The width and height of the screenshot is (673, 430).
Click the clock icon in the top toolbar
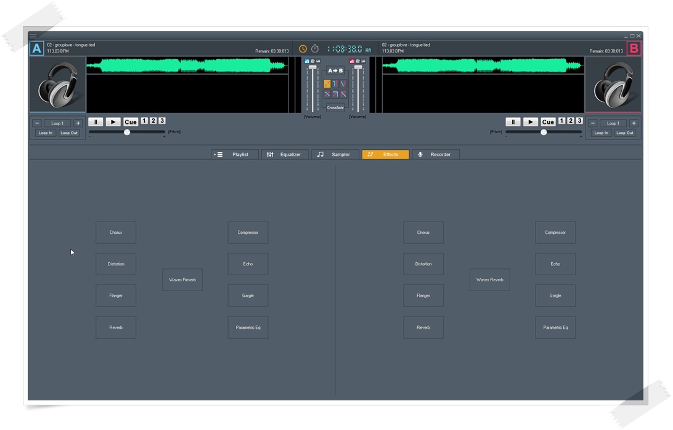click(303, 49)
